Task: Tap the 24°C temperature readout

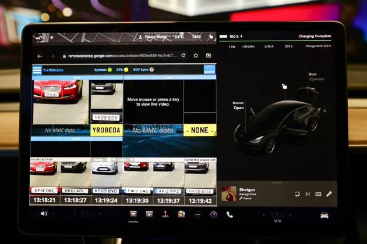Action: pos(179,37)
